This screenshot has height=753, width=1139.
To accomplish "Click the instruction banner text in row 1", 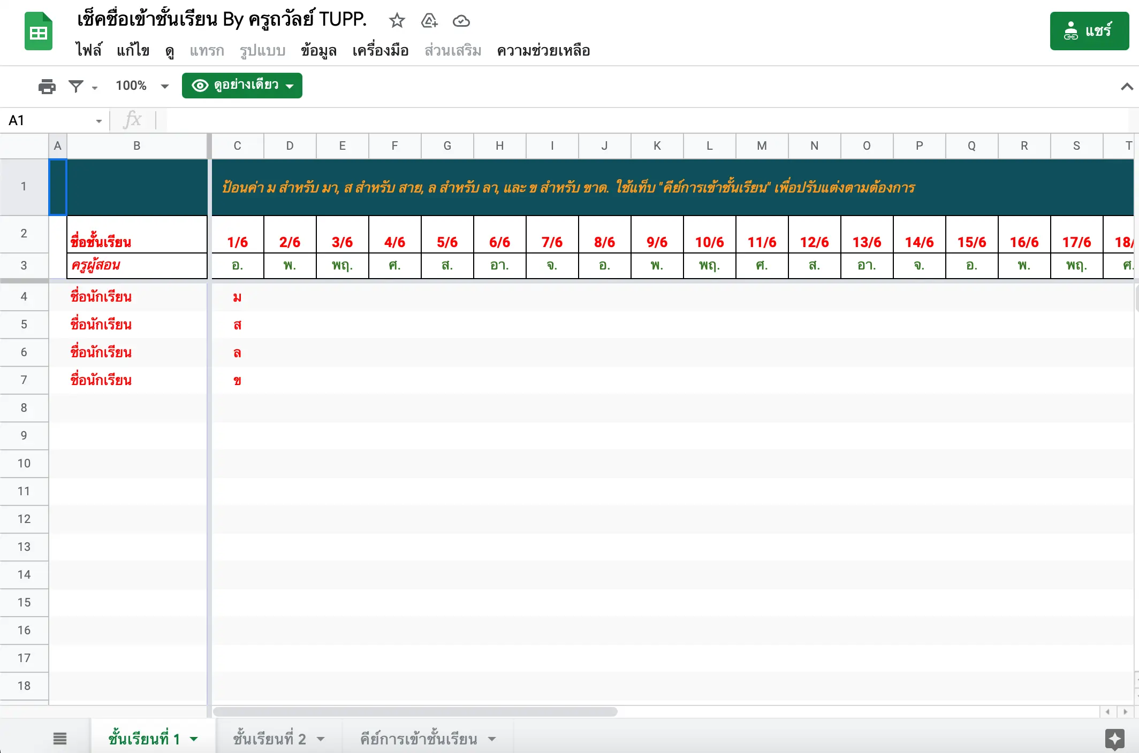I will pyautogui.click(x=568, y=188).
